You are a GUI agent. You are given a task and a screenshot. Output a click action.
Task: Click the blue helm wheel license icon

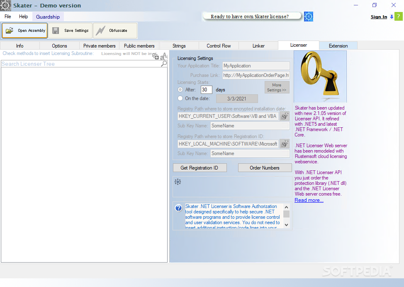[x=309, y=17]
